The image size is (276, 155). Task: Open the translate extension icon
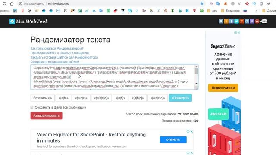pyautogui.click(x=218, y=3)
